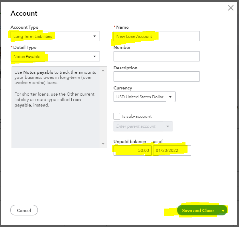This screenshot has width=239, height=227.
Task: Click the Unpaid balance amount field
Action: click(132, 151)
